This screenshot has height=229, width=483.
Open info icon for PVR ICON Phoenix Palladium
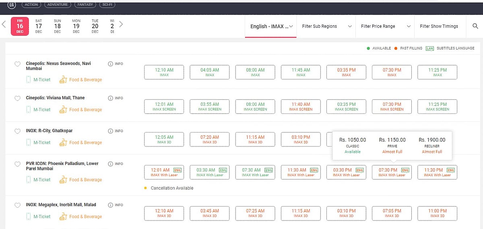pos(111,164)
